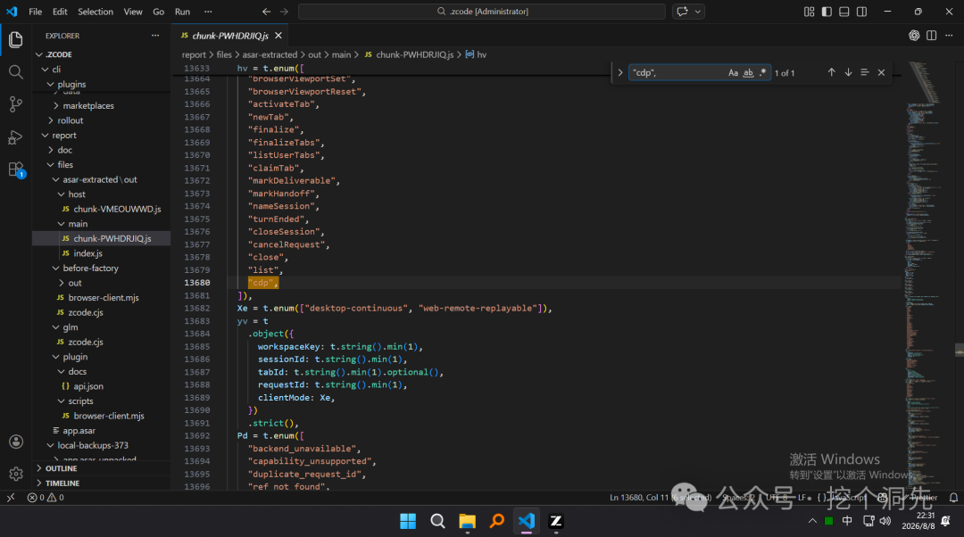Open the Go menu
964x537 pixels.
[x=159, y=11]
